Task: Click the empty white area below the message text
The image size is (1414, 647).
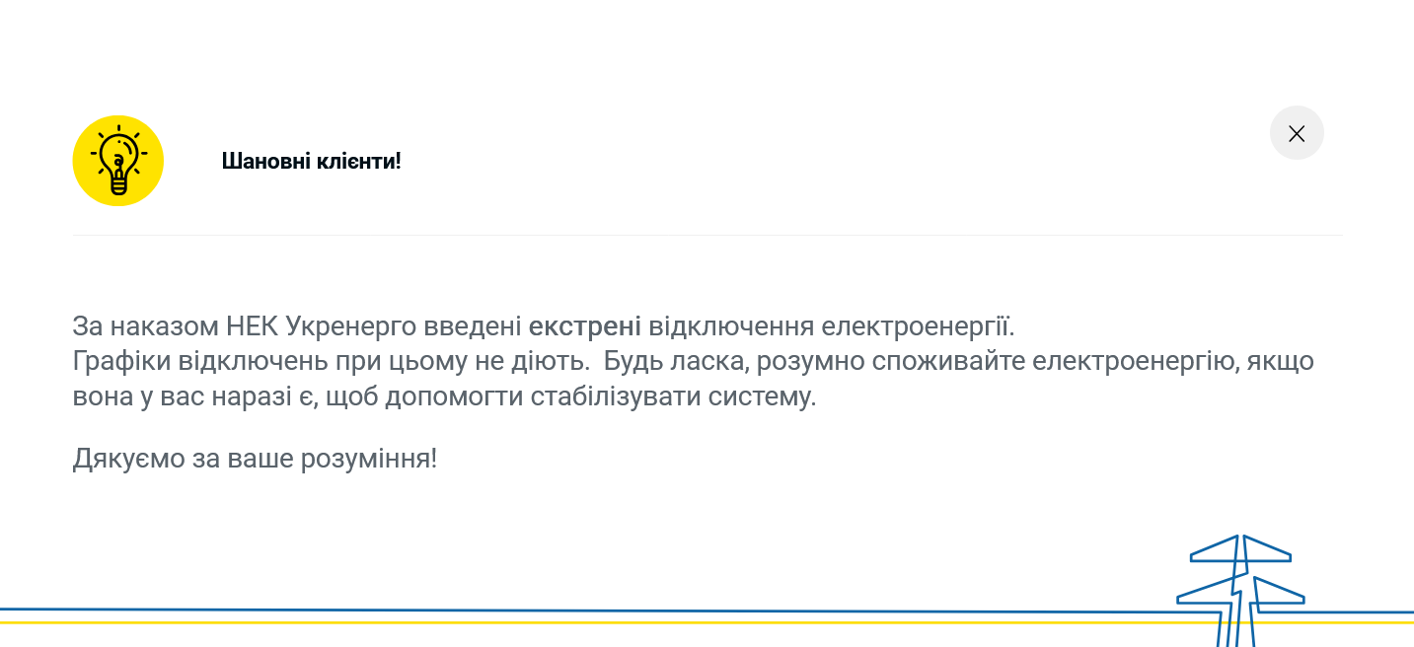Action: (x=592, y=533)
